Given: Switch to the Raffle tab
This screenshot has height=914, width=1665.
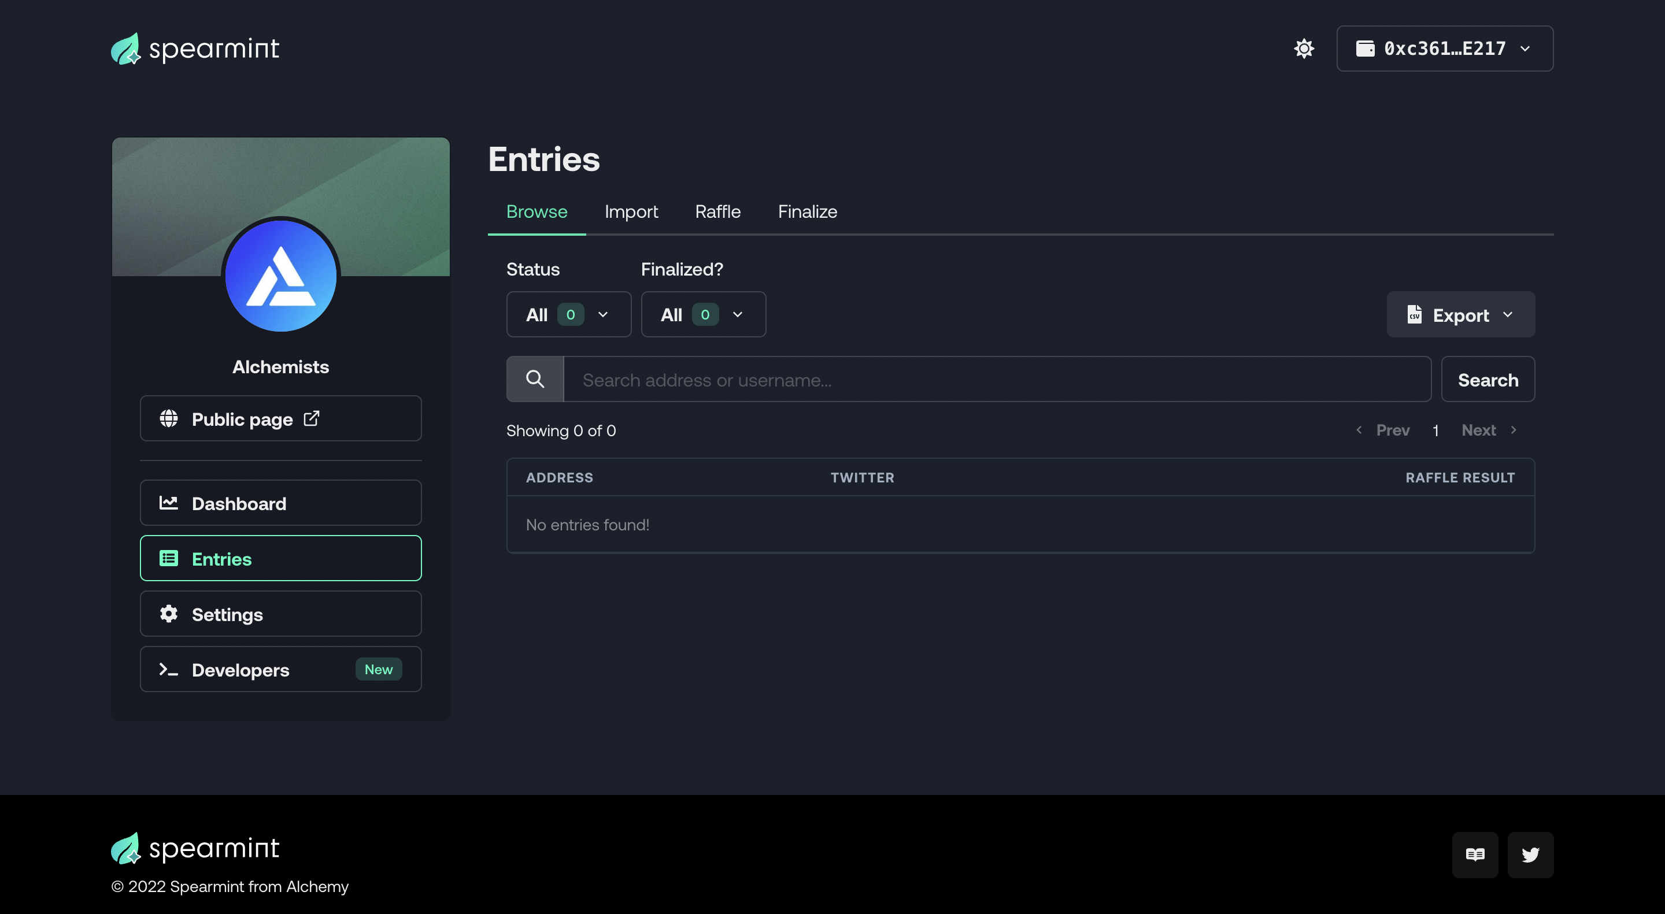Looking at the screenshot, I should pyautogui.click(x=717, y=212).
